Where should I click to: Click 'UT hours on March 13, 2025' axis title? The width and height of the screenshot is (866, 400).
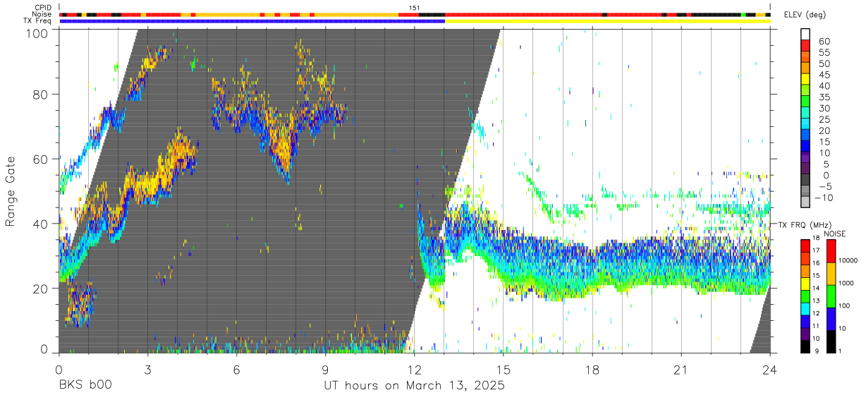[414, 386]
